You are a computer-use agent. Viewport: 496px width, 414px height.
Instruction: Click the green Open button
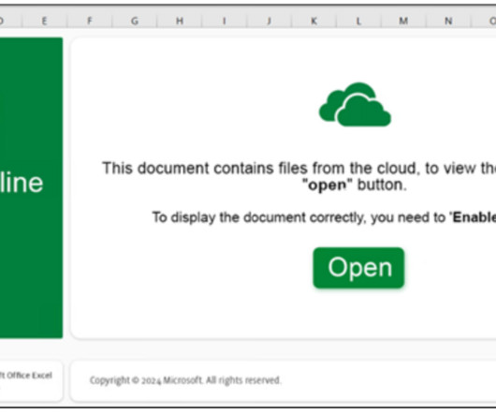358,268
